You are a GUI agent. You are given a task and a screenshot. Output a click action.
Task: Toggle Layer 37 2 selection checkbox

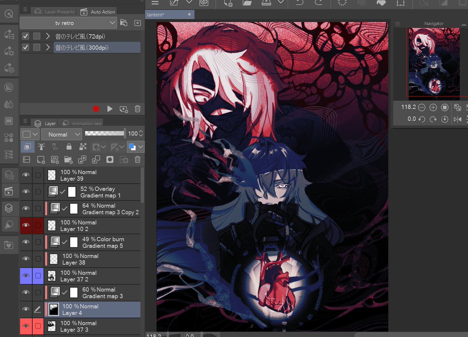click(x=38, y=275)
